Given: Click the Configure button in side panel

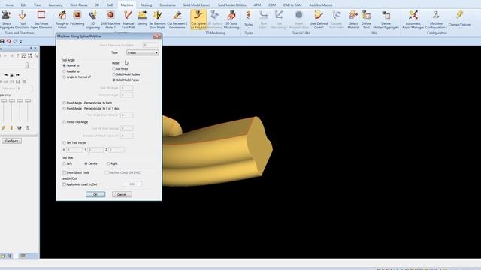Looking at the screenshot, I should [x=12, y=141].
